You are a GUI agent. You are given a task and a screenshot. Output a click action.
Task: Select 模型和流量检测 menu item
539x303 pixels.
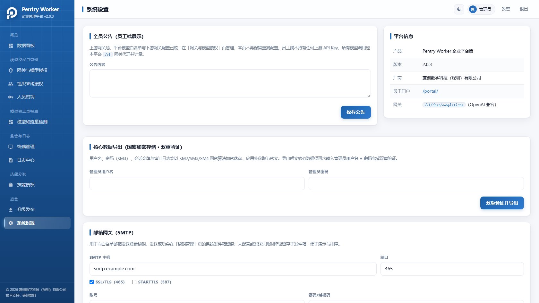37,122
